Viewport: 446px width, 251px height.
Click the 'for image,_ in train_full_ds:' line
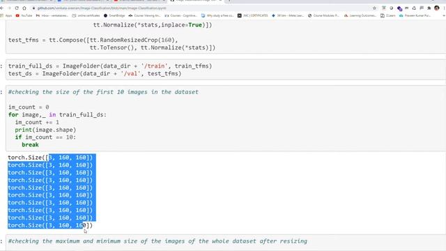coord(57,114)
